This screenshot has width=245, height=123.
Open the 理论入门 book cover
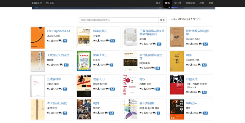84,86
